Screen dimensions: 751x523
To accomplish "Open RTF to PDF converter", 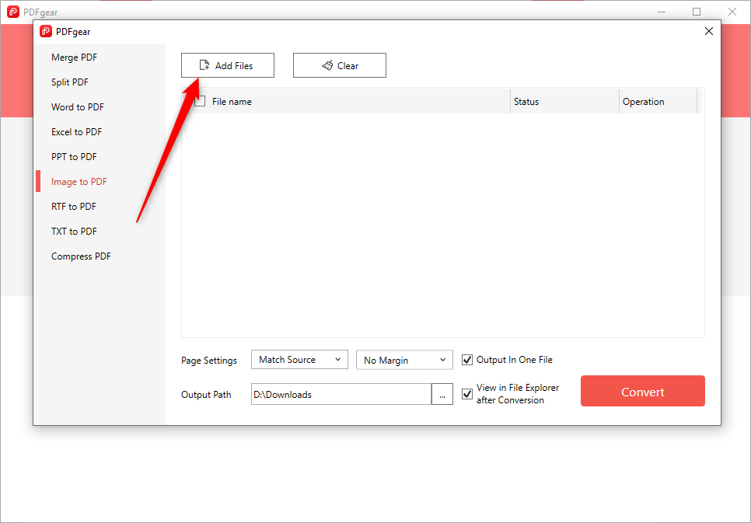I will tap(74, 207).
